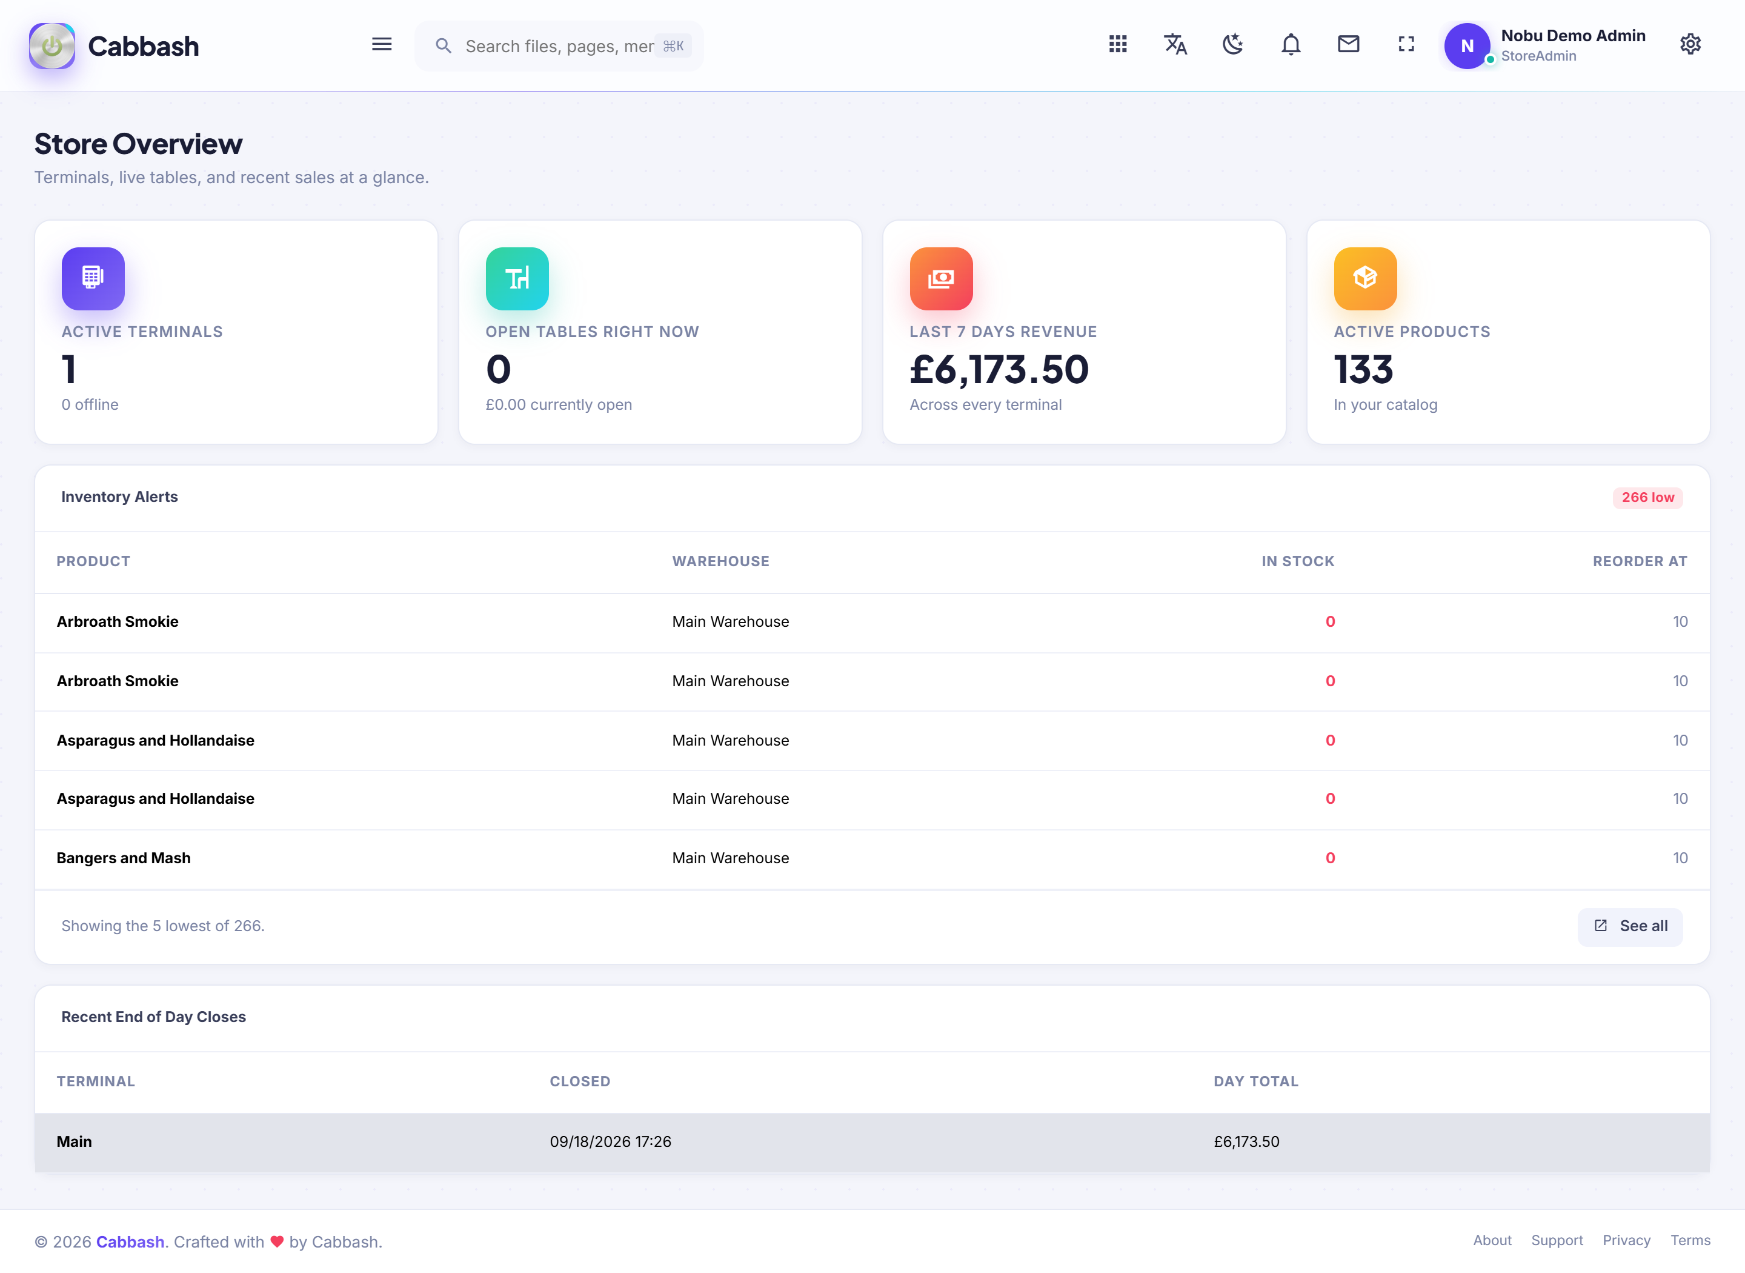Image resolution: width=1745 pixels, height=1273 pixels.
Task: Click the WAREHOUSE column header
Action: pos(721,561)
